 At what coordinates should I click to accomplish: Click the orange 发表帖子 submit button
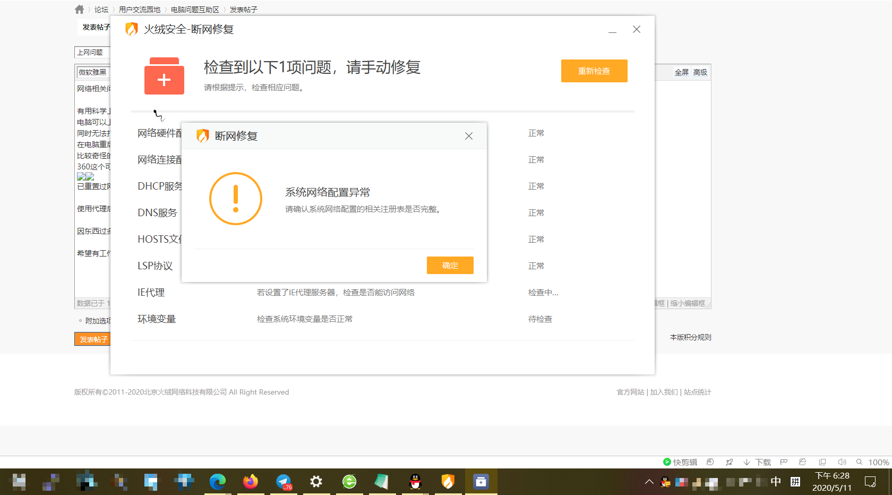tap(93, 339)
